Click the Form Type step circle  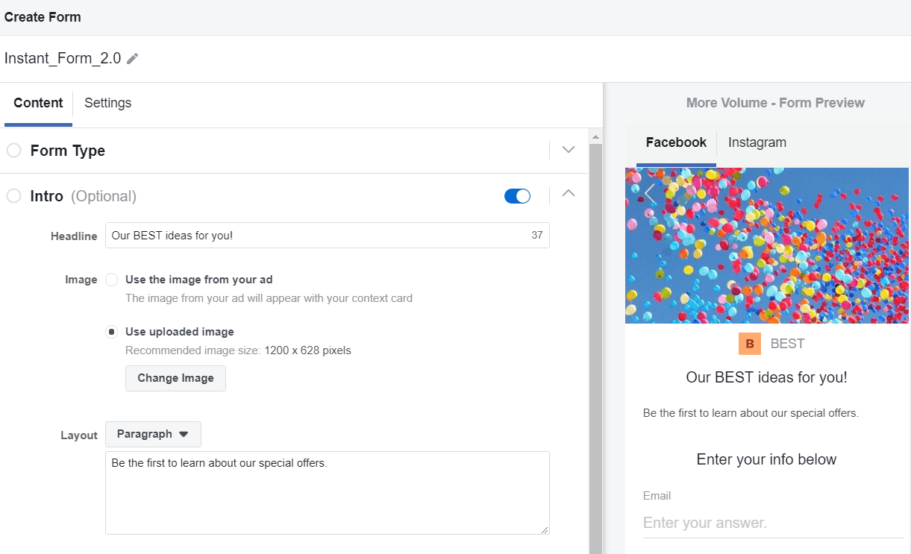[13, 151]
